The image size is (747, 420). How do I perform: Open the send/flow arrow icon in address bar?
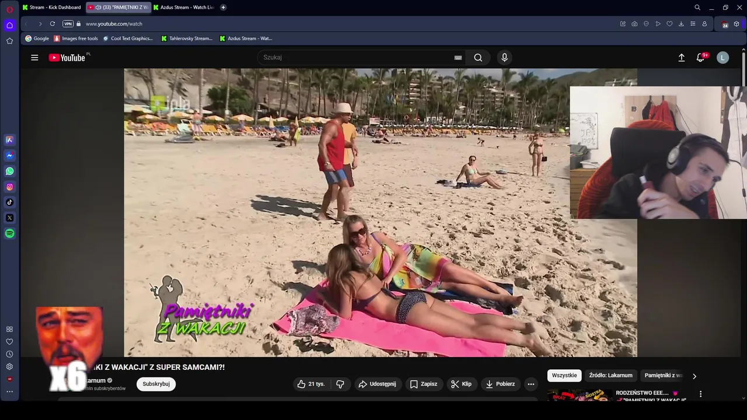(x=658, y=24)
